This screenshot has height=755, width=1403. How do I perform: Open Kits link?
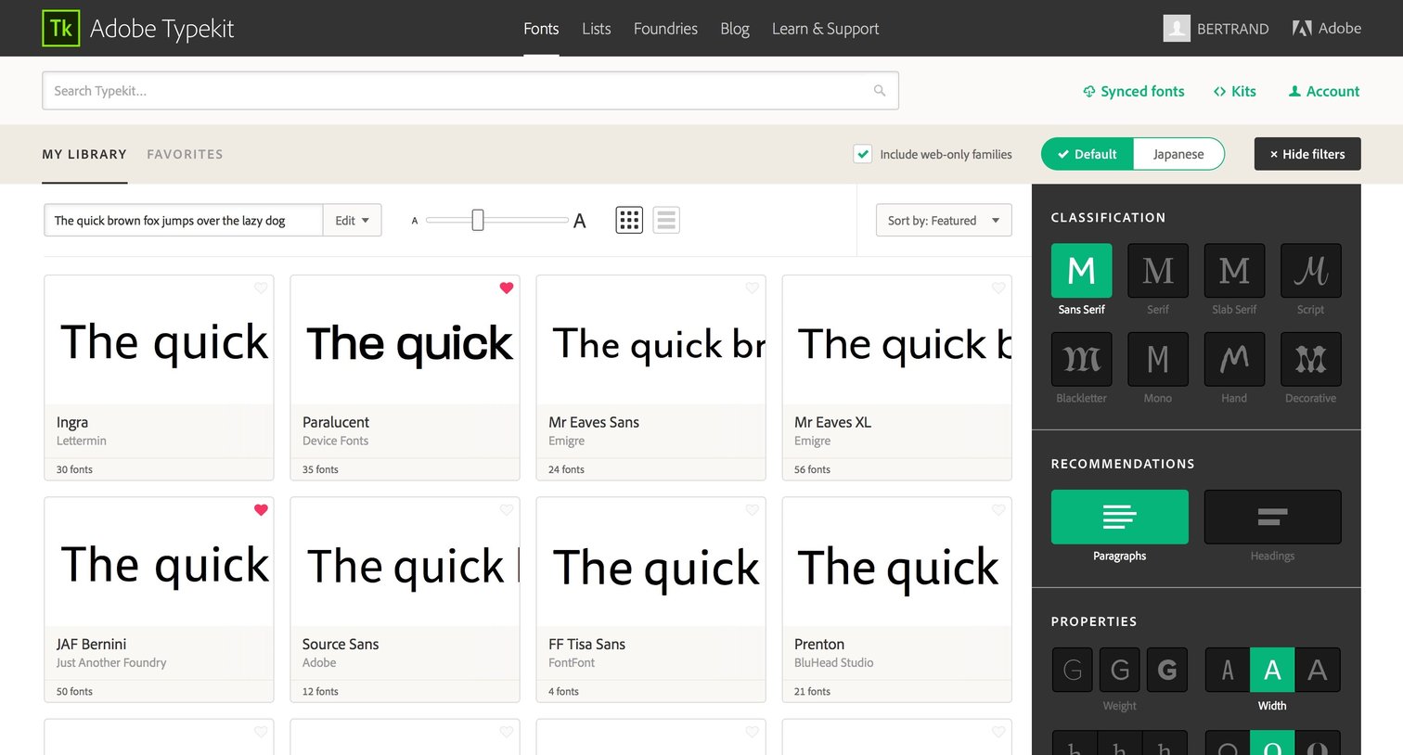(1235, 91)
